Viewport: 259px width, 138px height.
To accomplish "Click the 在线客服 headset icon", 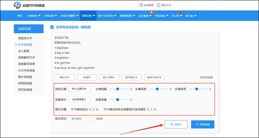I will coord(141,5).
